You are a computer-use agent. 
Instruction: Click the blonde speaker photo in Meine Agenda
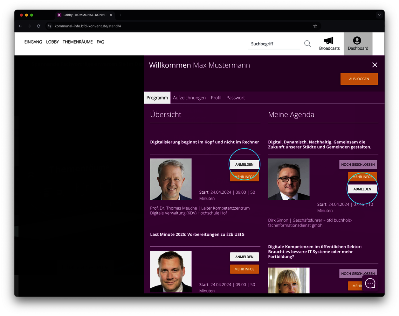(x=289, y=280)
